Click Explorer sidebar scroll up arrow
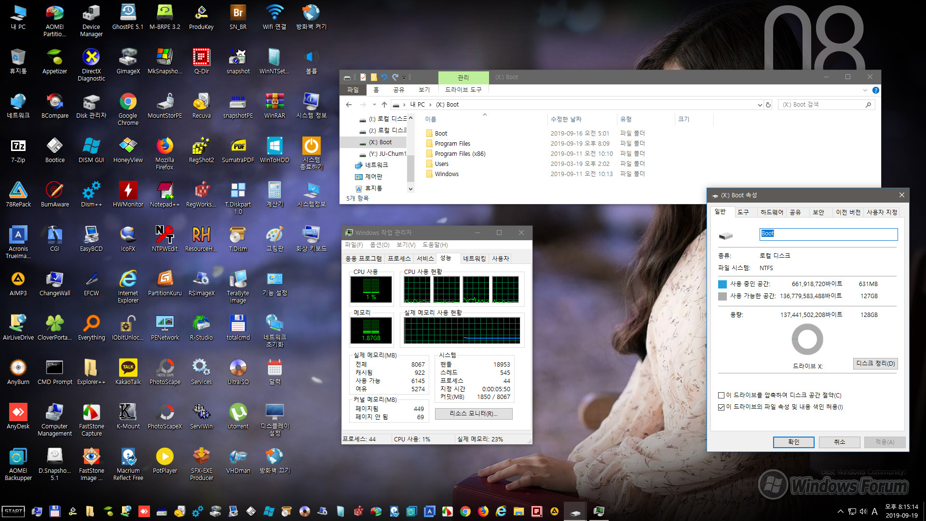926x521 pixels. click(410, 118)
